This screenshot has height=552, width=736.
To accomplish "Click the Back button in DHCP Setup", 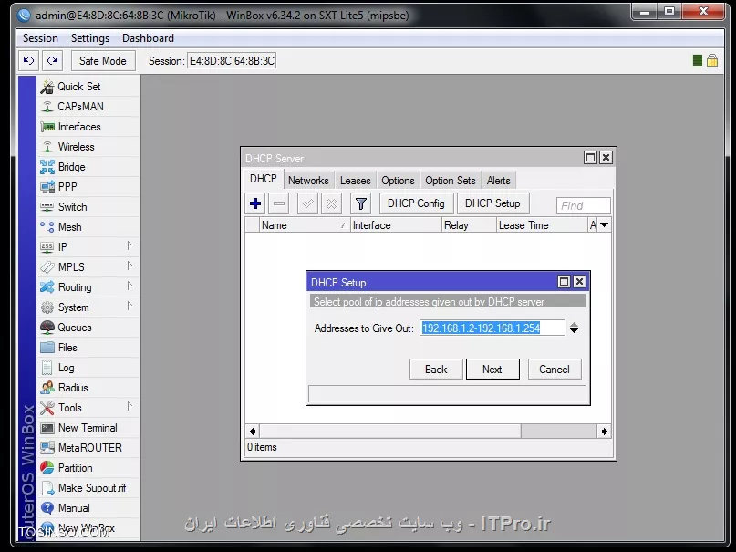I will pyautogui.click(x=436, y=370).
